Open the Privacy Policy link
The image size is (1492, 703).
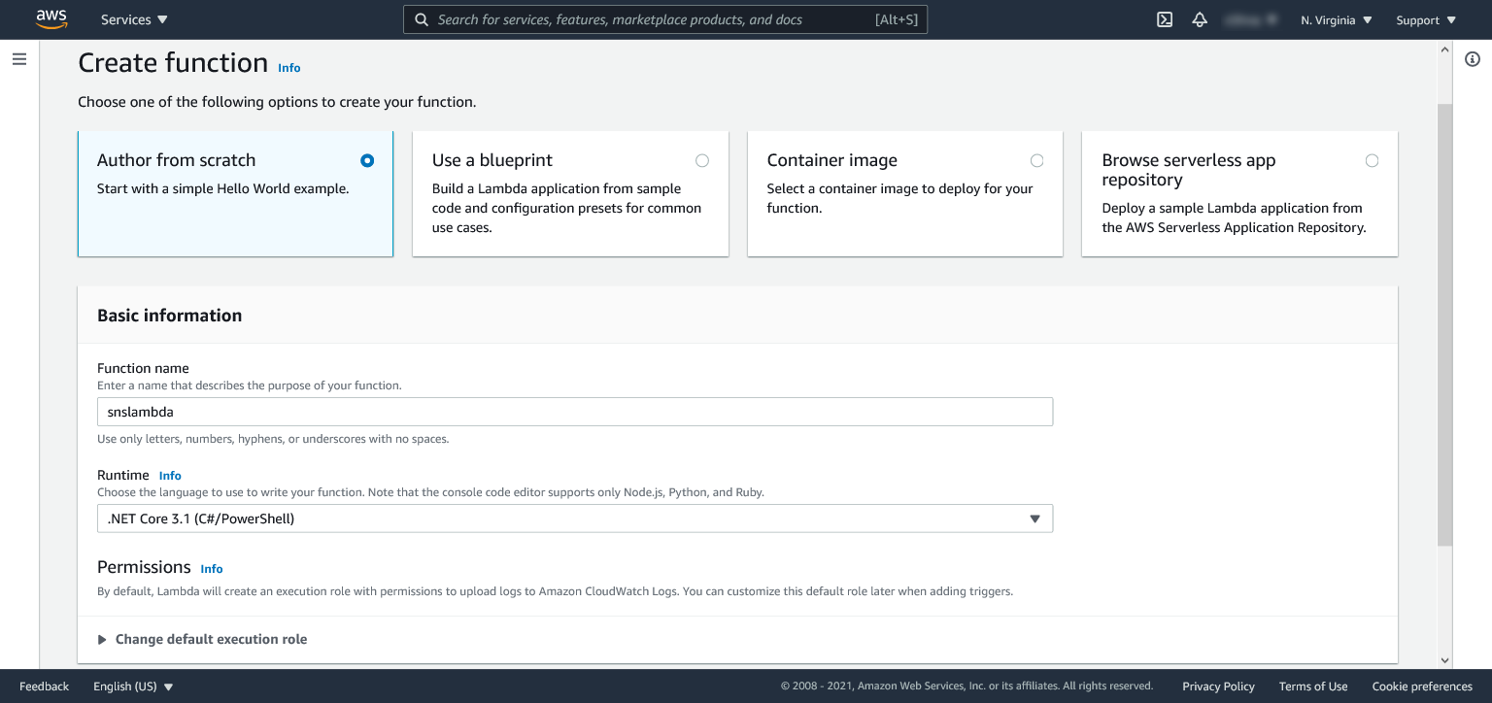1218,686
